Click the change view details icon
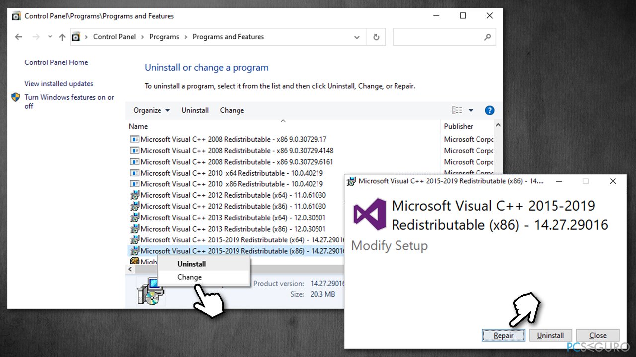The width and height of the screenshot is (636, 357). coord(457,110)
